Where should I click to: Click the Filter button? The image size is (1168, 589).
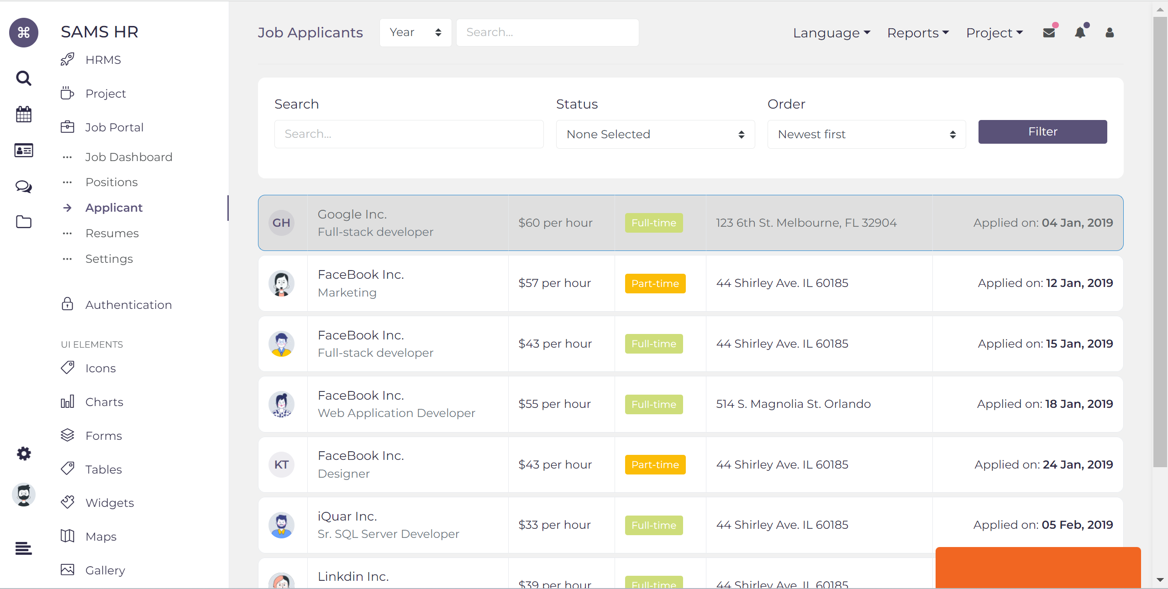coord(1042,132)
